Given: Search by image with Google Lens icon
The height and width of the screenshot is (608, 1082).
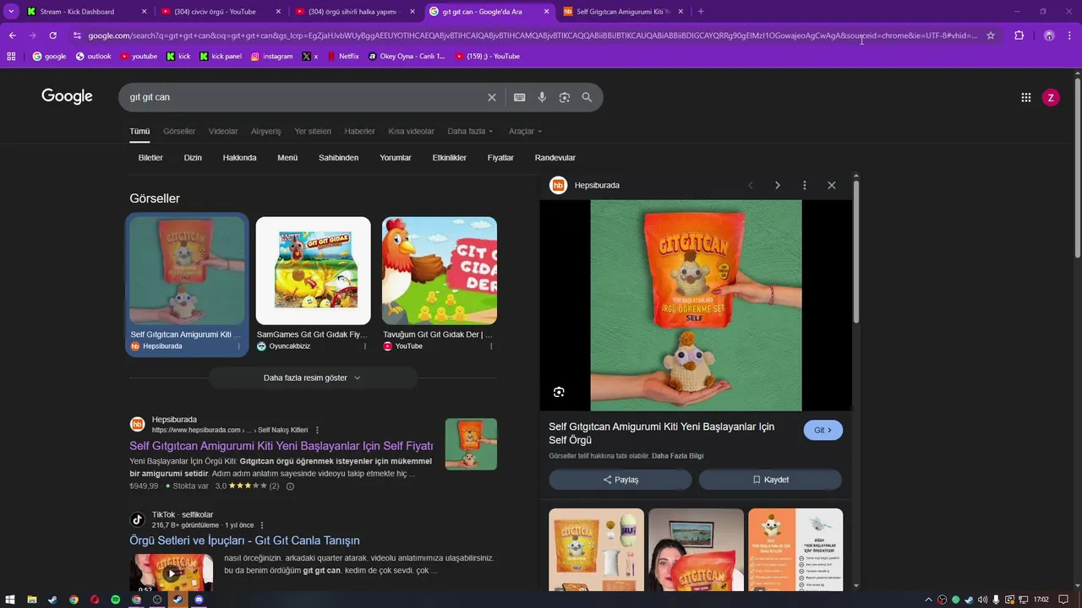Looking at the screenshot, I should pos(565,97).
